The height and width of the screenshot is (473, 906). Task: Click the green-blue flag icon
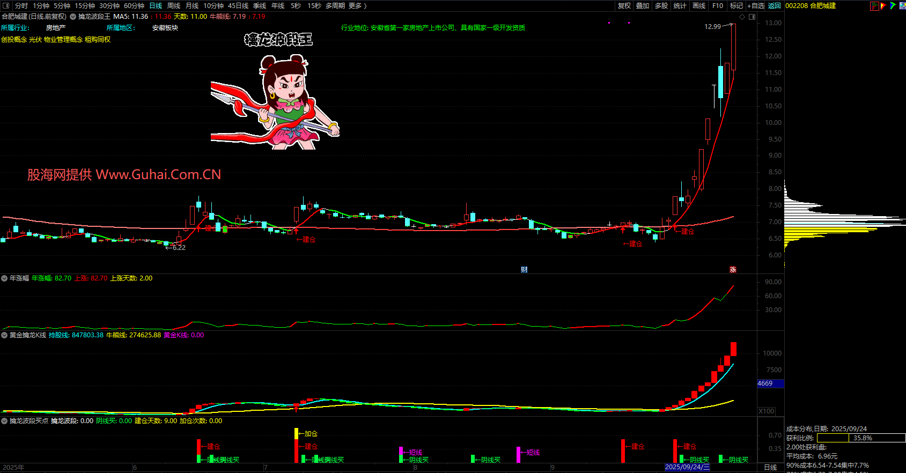click(893, 6)
